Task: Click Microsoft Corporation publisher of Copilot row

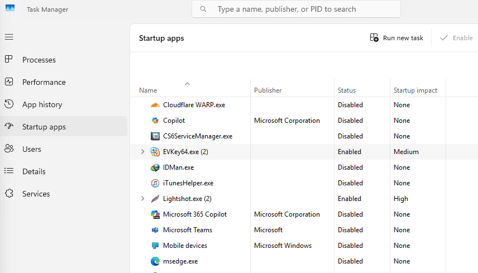Action: pos(287,121)
